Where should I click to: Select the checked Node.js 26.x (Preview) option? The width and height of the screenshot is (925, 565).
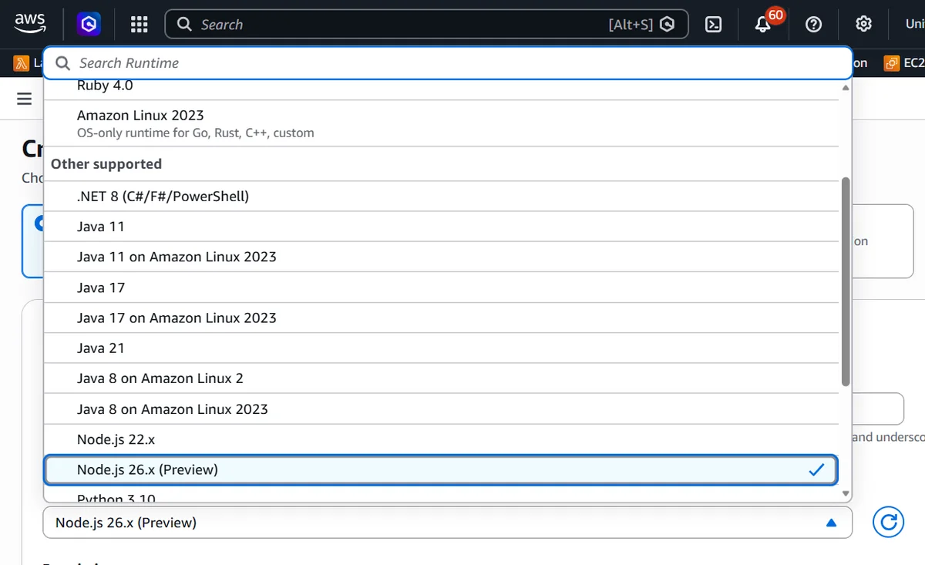pyautogui.click(x=441, y=469)
